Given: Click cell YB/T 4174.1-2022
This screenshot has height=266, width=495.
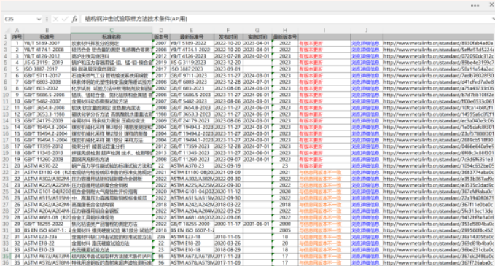Looking at the screenshot, I should [192, 50].
